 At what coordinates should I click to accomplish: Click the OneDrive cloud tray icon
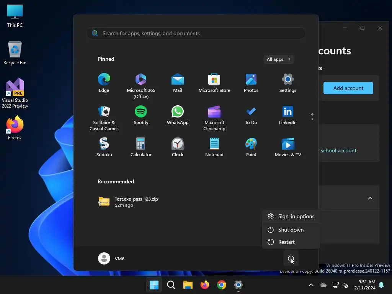[x=323, y=285]
